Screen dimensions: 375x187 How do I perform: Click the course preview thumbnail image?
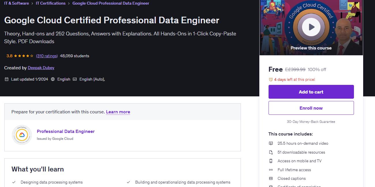(311, 28)
